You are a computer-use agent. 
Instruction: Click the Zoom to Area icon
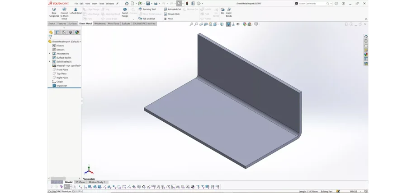coord(196,24)
